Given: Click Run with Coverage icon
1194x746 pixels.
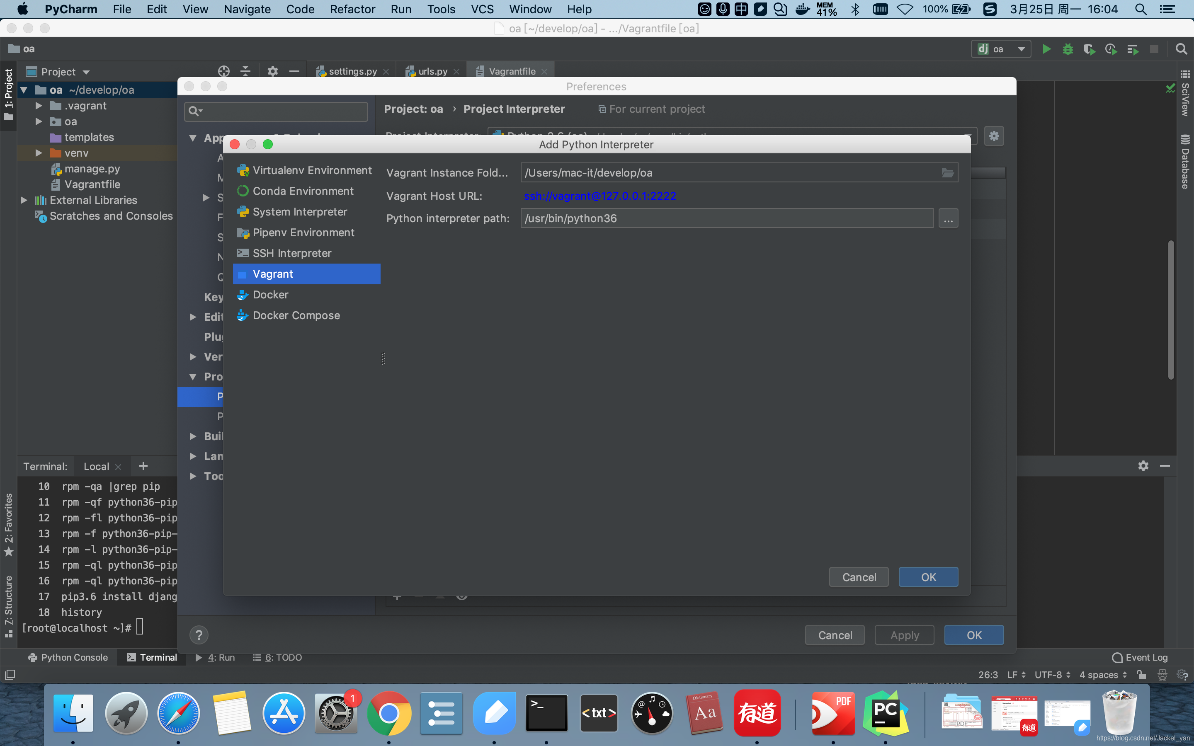Looking at the screenshot, I should 1089,49.
